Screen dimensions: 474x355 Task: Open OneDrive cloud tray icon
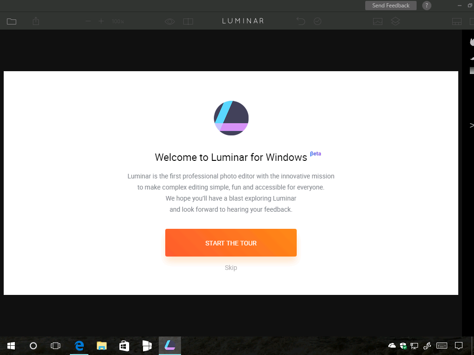(392, 345)
